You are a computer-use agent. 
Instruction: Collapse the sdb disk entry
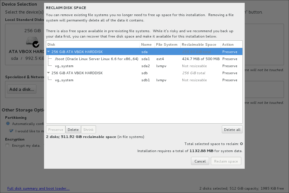pyautogui.click(x=48, y=73)
